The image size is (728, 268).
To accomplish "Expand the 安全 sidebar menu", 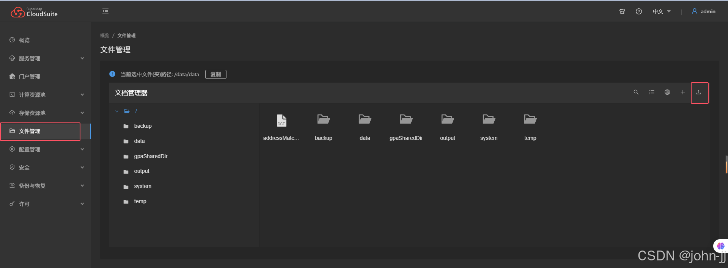I will 46,168.
